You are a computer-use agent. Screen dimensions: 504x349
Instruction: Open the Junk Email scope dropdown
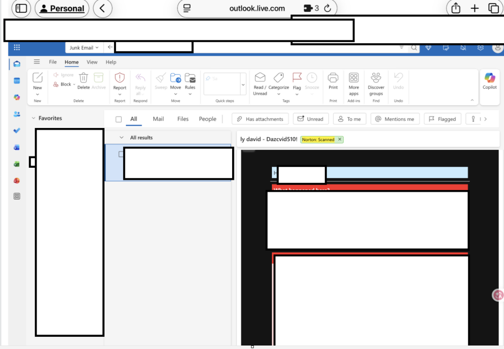point(84,48)
